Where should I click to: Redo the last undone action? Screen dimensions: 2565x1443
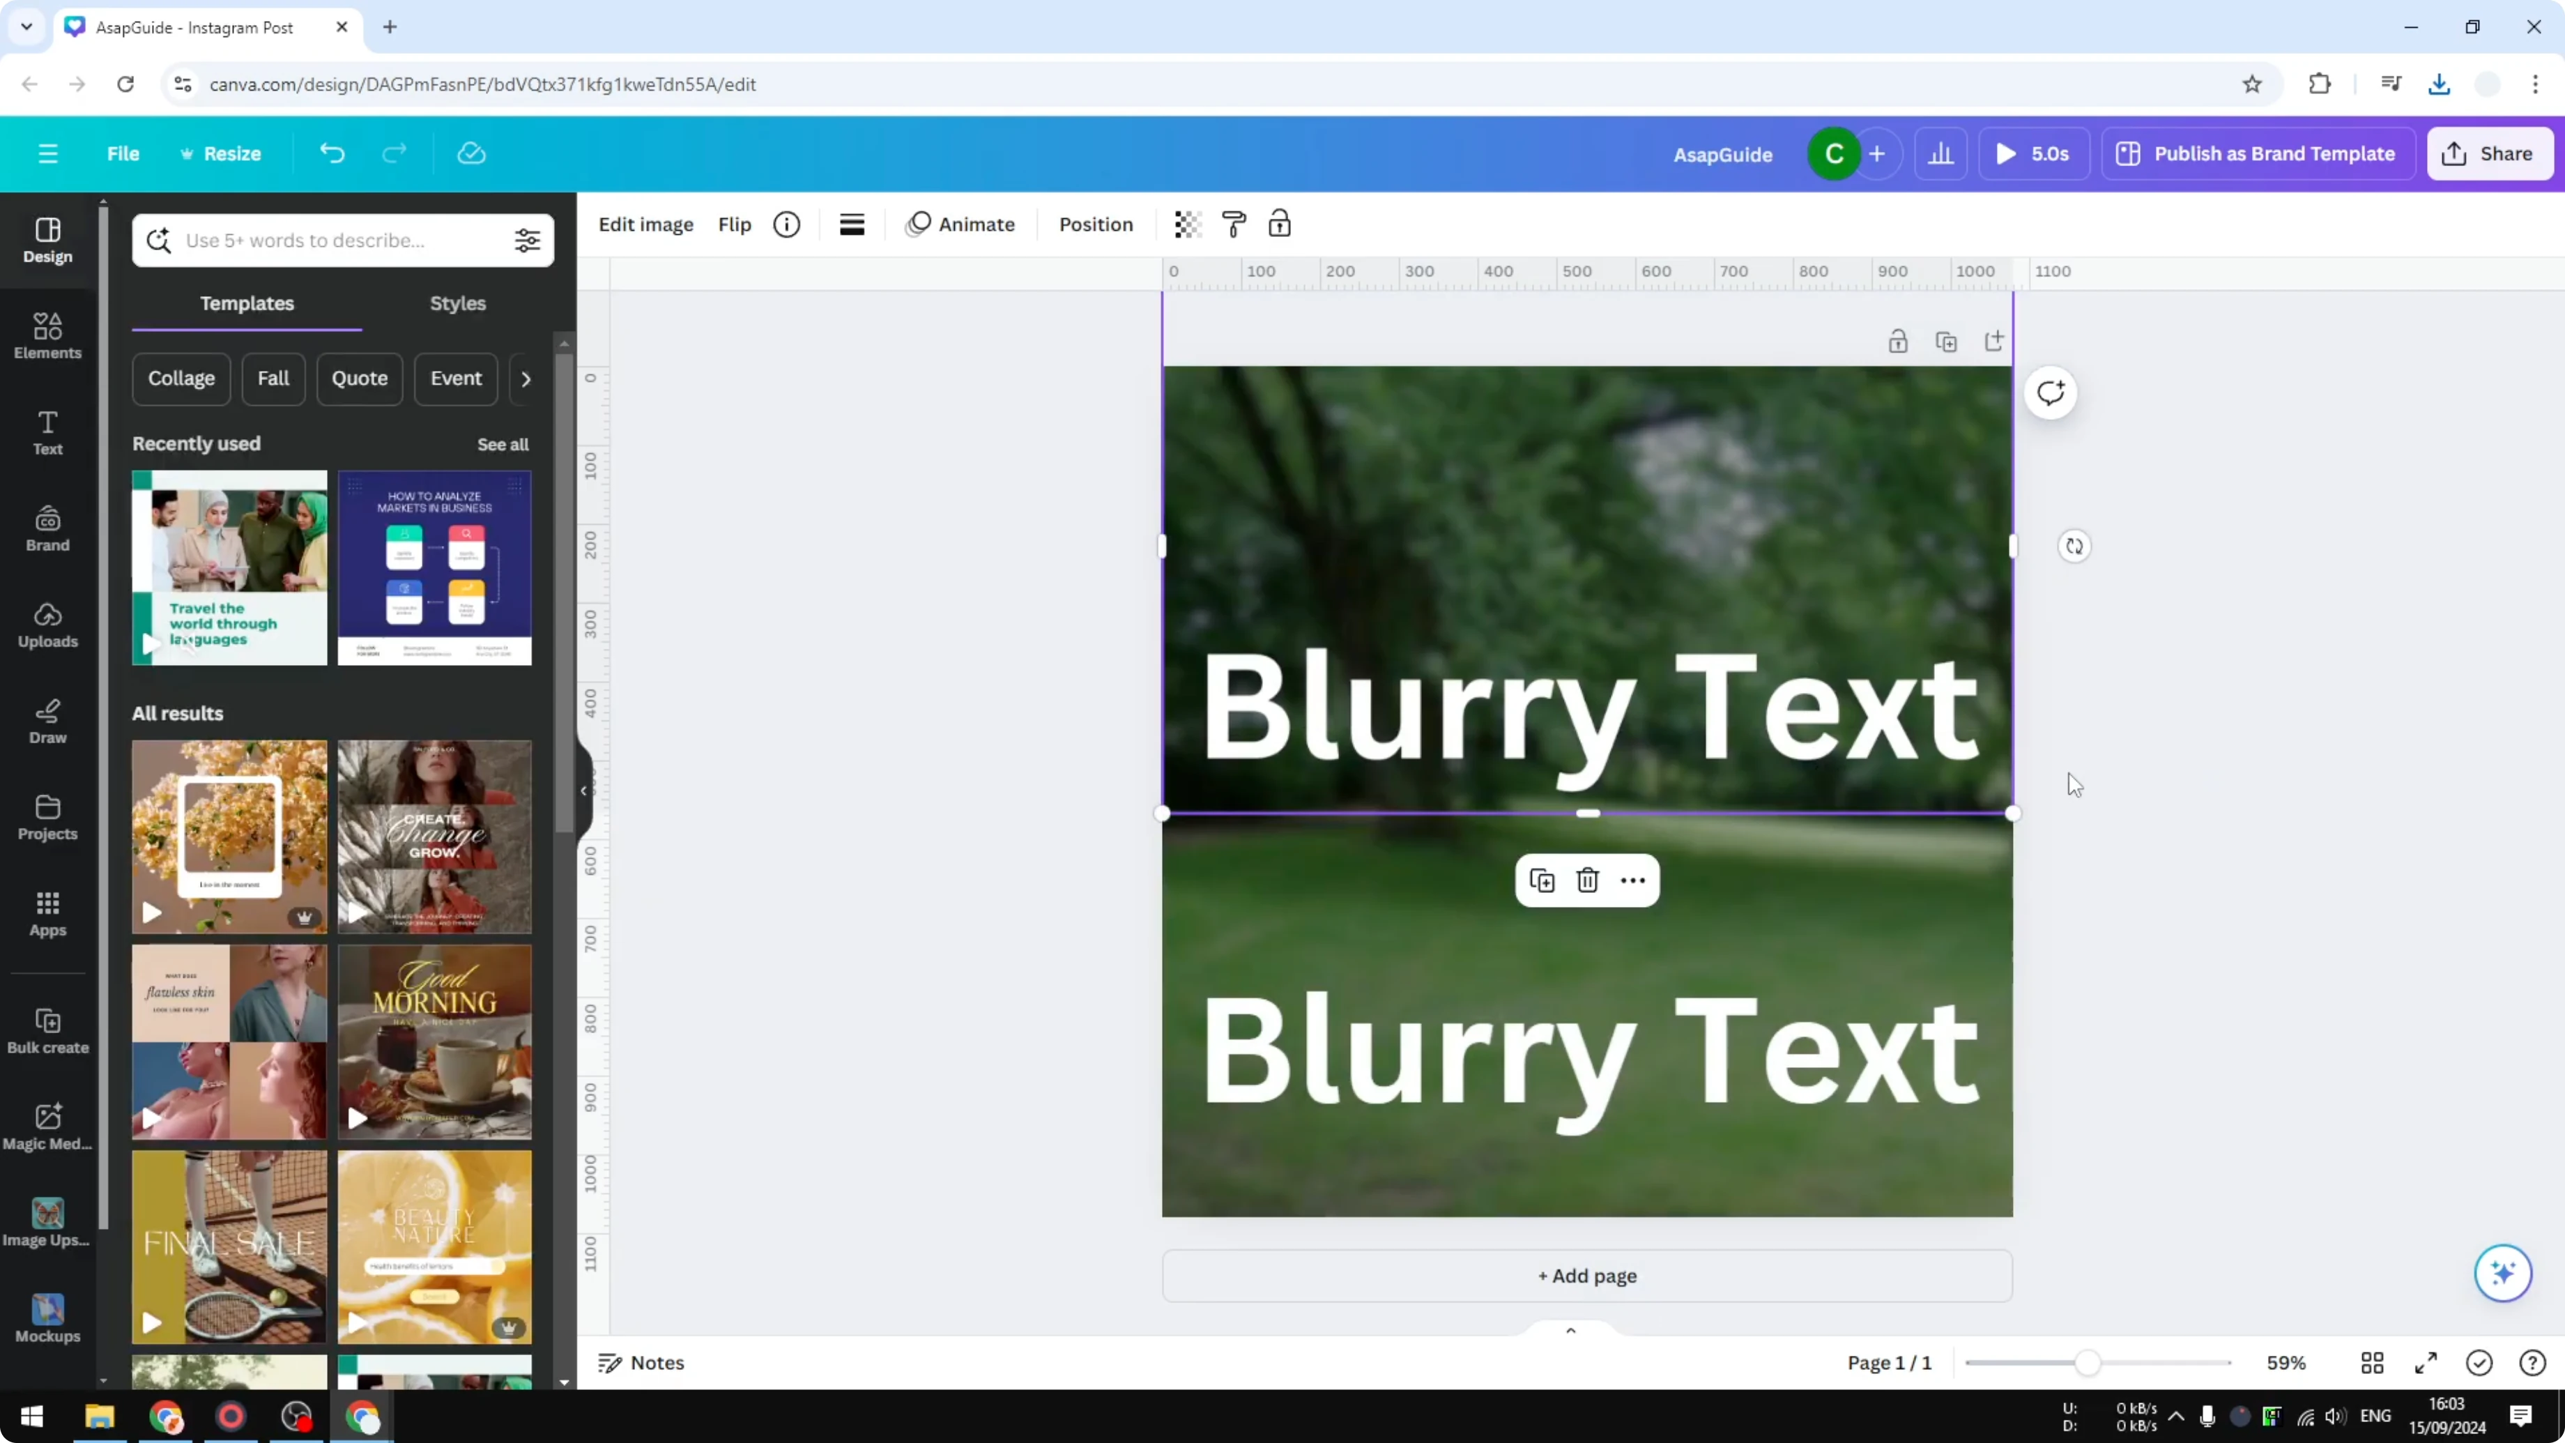click(x=395, y=153)
